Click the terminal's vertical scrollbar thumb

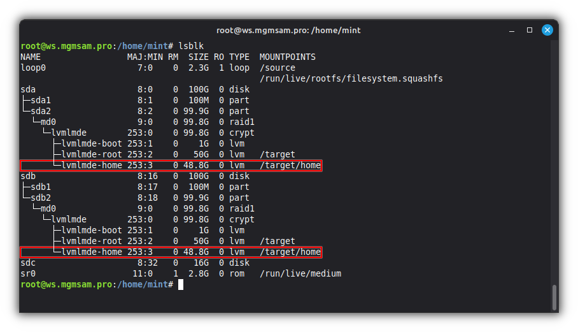(554, 296)
